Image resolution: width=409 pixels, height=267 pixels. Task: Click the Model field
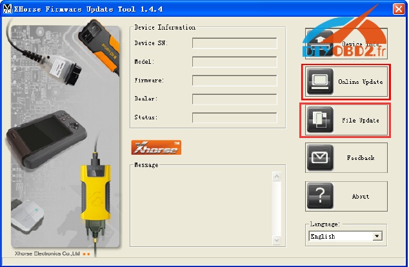point(234,62)
